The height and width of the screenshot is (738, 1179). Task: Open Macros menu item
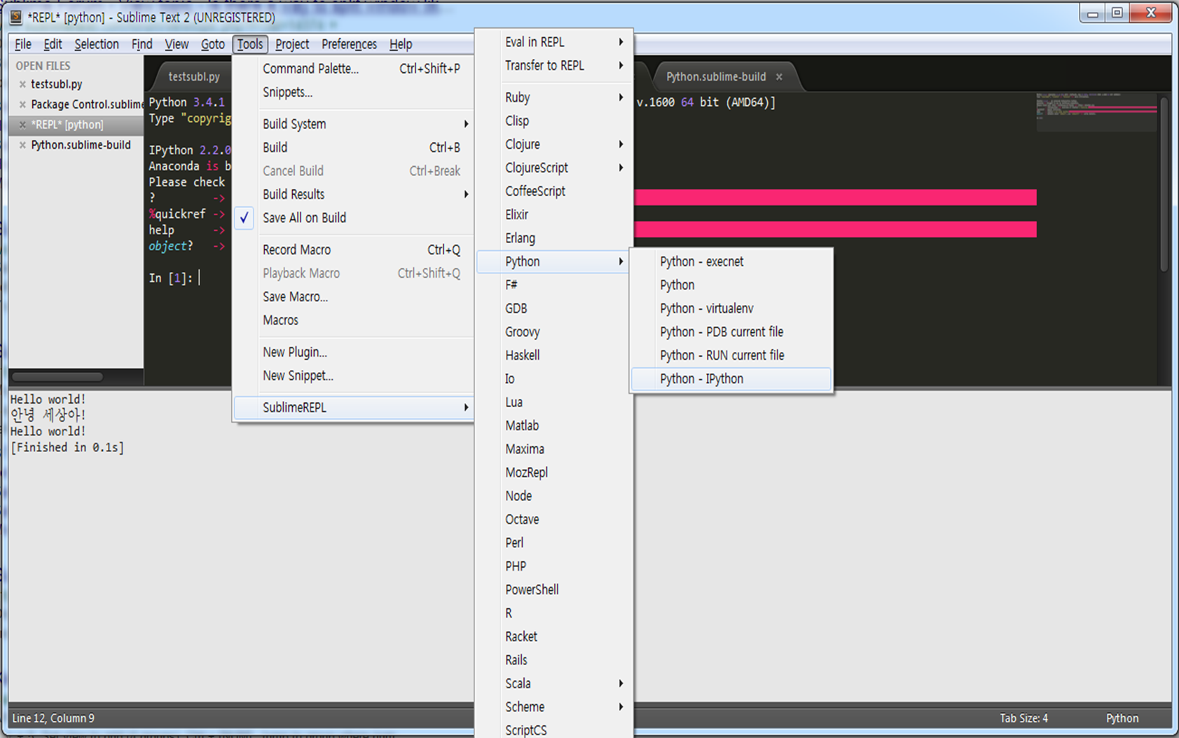pos(354,320)
